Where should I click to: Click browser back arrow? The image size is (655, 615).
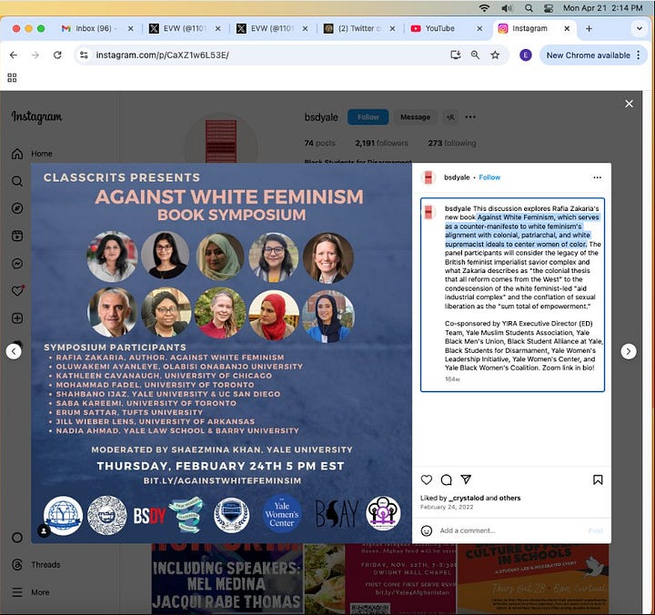tap(14, 55)
